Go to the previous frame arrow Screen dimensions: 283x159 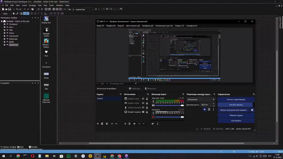click(x=96, y=9)
